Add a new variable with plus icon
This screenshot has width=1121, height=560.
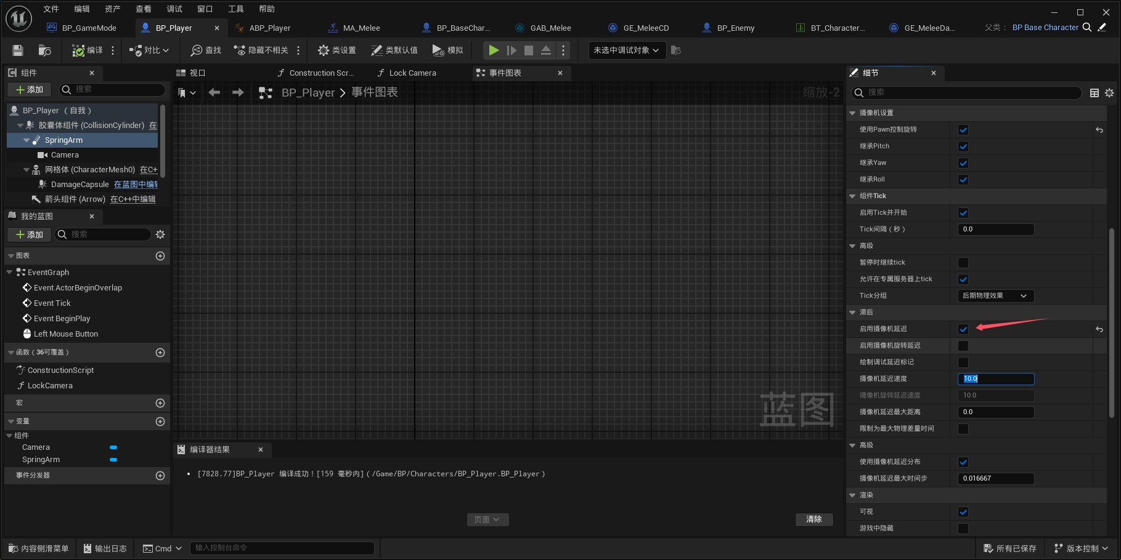[x=160, y=422]
